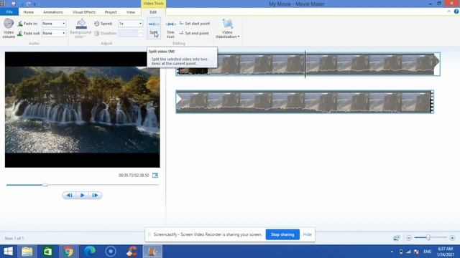The image size is (460, 258).
Task: Switch to the Home tab
Action: (29, 12)
